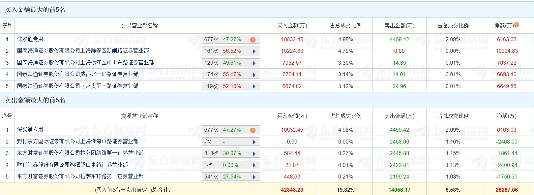Expand details arrow for 上海松江区中山东路证券营业部 row
Screen dimensions: 534x195
[x=254, y=63]
